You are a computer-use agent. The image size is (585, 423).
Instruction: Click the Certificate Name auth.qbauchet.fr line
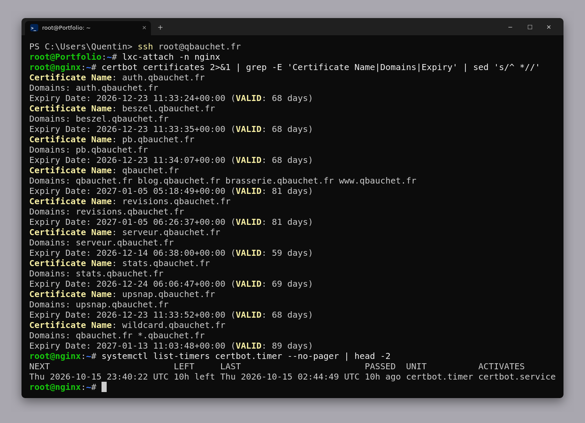pos(117,77)
